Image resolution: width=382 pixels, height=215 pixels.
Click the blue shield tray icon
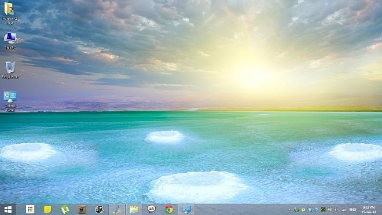click(x=310, y=210)
